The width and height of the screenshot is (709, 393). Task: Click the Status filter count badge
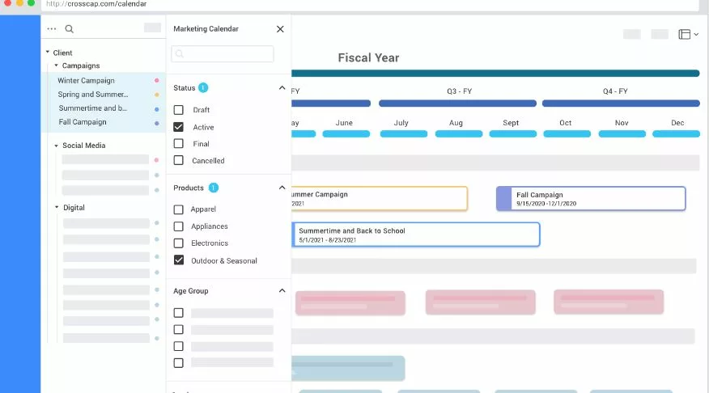point(203,87)
